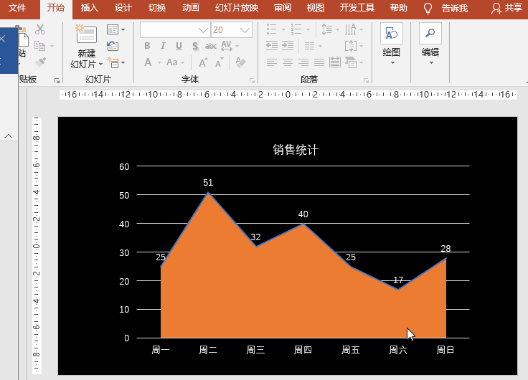Open the Font dialog launcher
This screenshot has height=380, width=528.
point(252,80)
